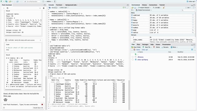Expand the monocle data frame blue arrow
This screenshot has width=197, height=111.
click(x=132, y=25)
